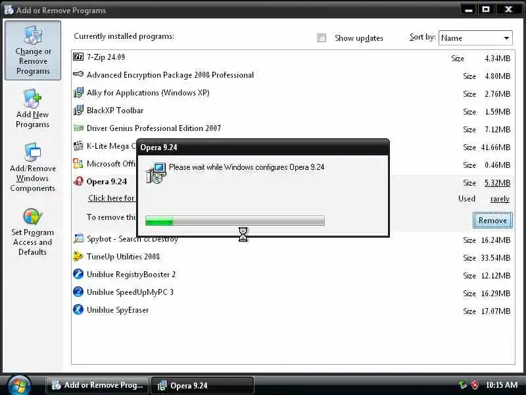
Task: Select BlackXP Toolbar entry
Action: 114,111
